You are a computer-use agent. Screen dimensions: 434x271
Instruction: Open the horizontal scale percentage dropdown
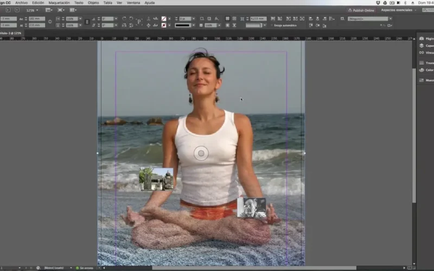[80, 19]
